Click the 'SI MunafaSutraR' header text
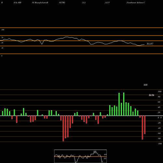The width and height of the screenshot is (163, 163). 40,3
